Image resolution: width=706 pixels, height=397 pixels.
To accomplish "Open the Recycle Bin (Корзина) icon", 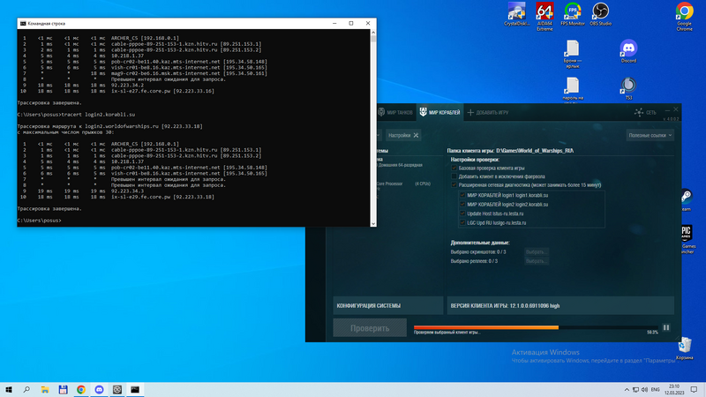I will point(685,348).
